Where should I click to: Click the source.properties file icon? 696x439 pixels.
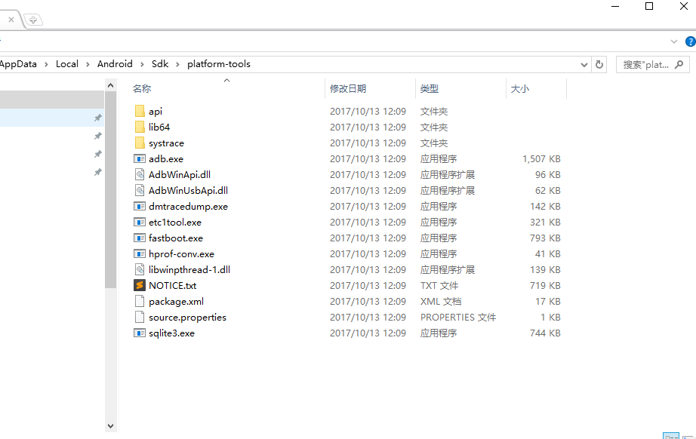(140, 317)
